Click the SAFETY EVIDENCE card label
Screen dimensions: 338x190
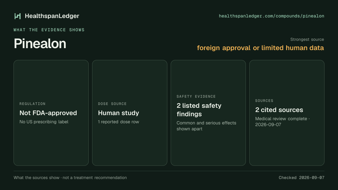(196, 97)
